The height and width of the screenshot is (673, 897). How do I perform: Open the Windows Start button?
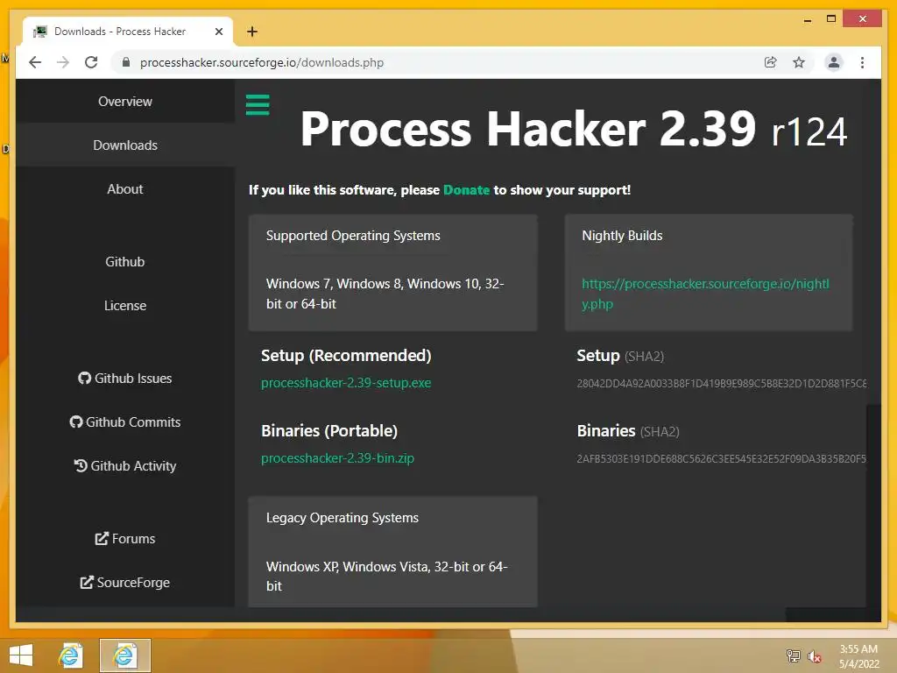pyautogui.click(x=21, y=655)
